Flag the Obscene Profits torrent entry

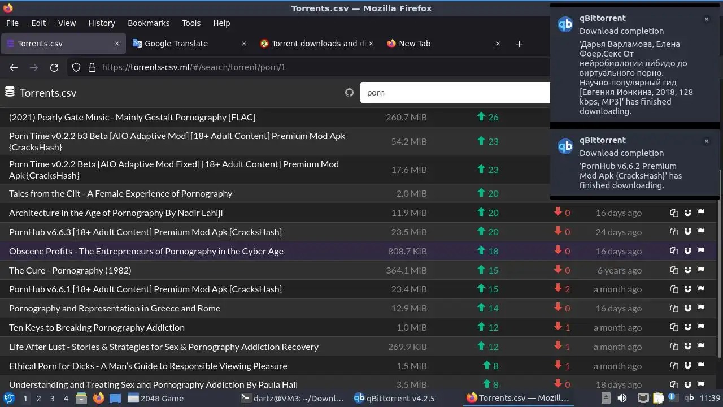(x=701, y=251)
